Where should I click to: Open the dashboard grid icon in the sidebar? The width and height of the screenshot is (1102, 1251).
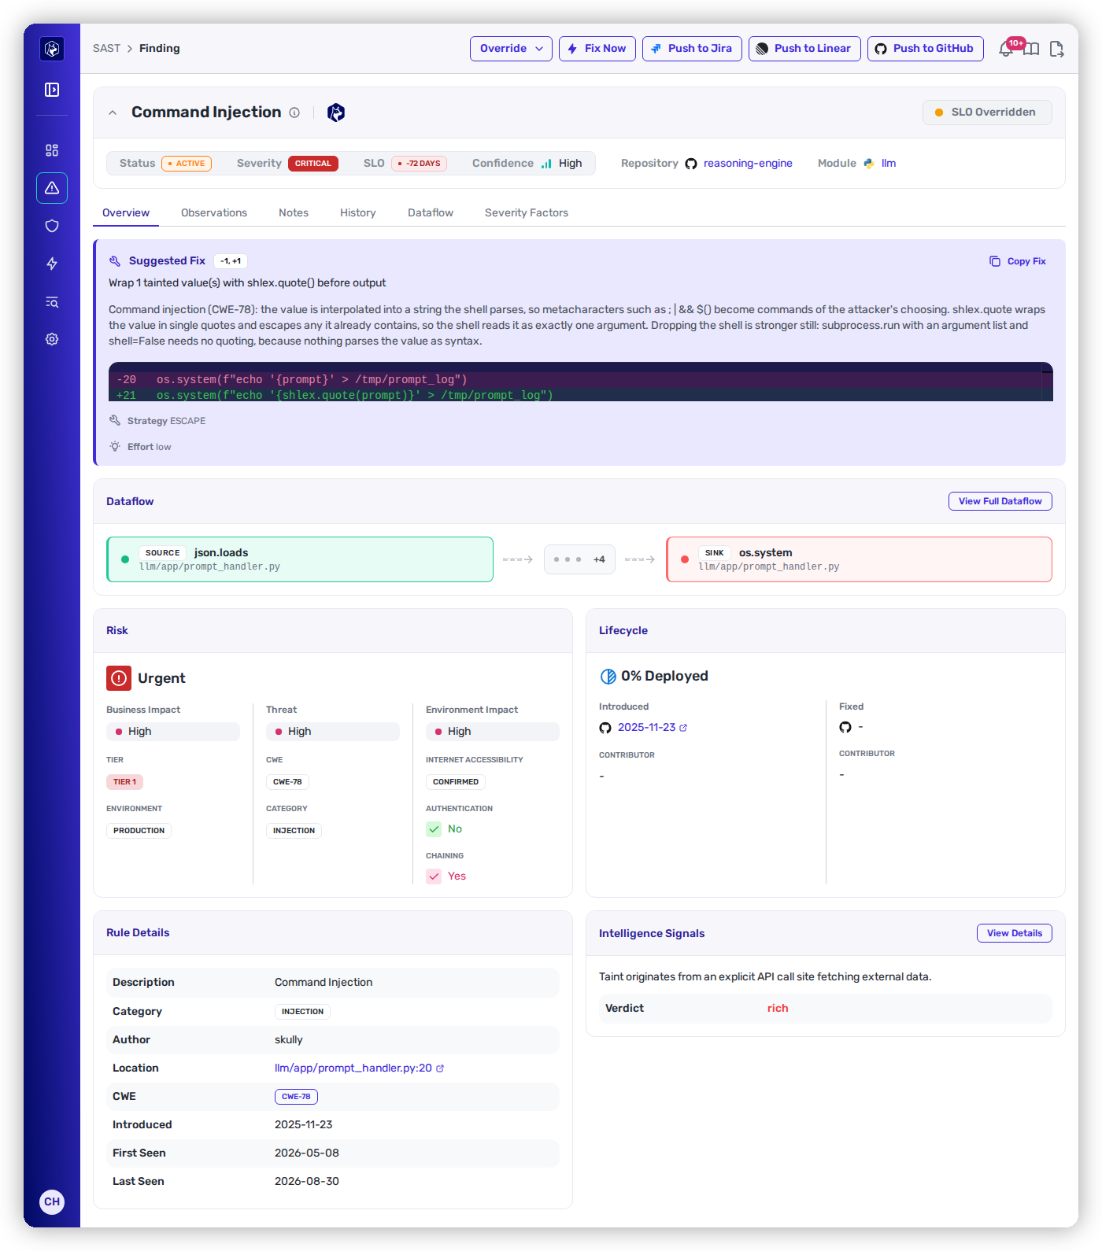coord(52,150)
